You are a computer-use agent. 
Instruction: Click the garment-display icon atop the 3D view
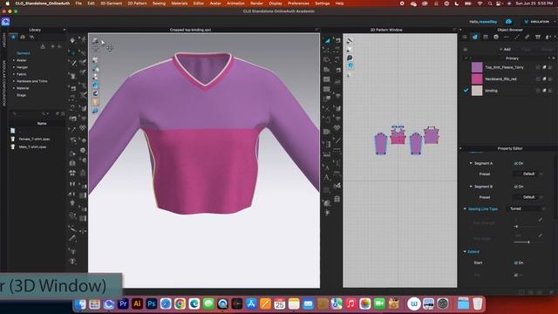[95, 41]
